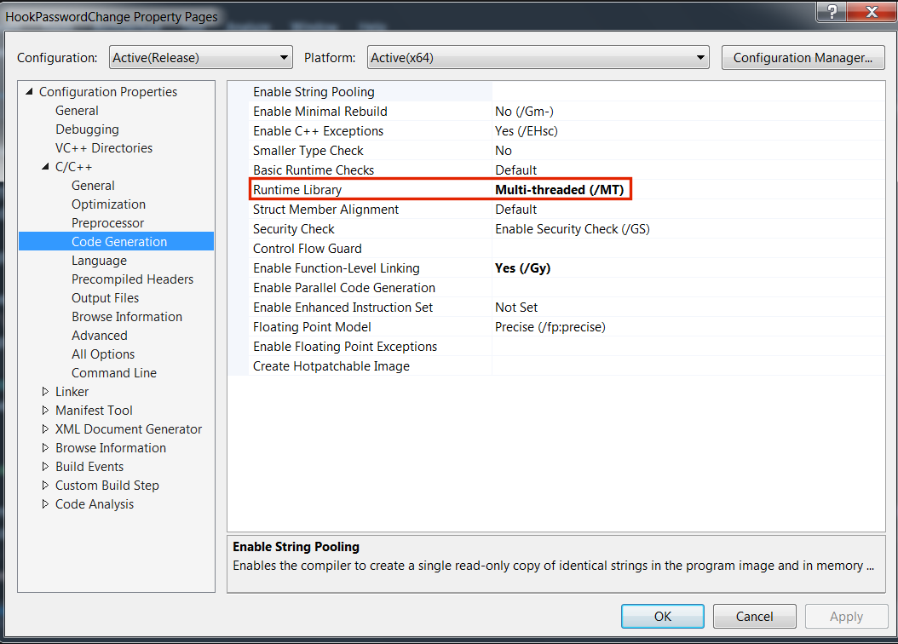Click the Help question mark button

831,13
